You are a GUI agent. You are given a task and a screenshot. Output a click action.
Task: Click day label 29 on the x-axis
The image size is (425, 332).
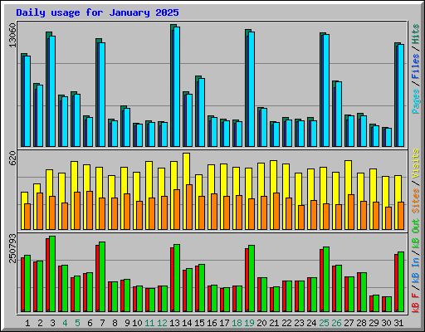[x=374, y=323]
